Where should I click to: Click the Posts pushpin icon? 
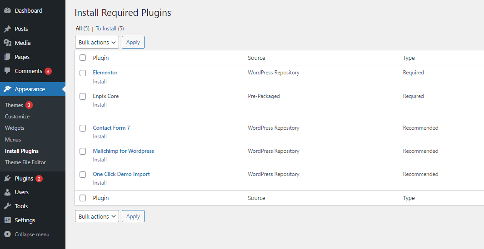tap(7, 29)
